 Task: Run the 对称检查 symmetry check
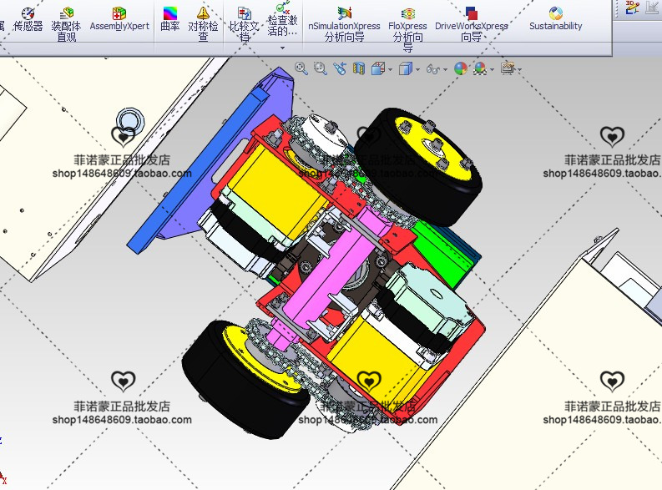coord(203,24)
